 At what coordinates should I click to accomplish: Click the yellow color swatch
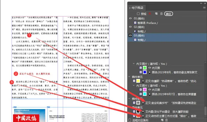click(x=138, y=81)
